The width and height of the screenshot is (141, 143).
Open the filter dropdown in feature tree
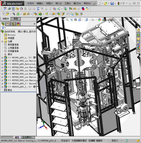click(x=4, y=28)
